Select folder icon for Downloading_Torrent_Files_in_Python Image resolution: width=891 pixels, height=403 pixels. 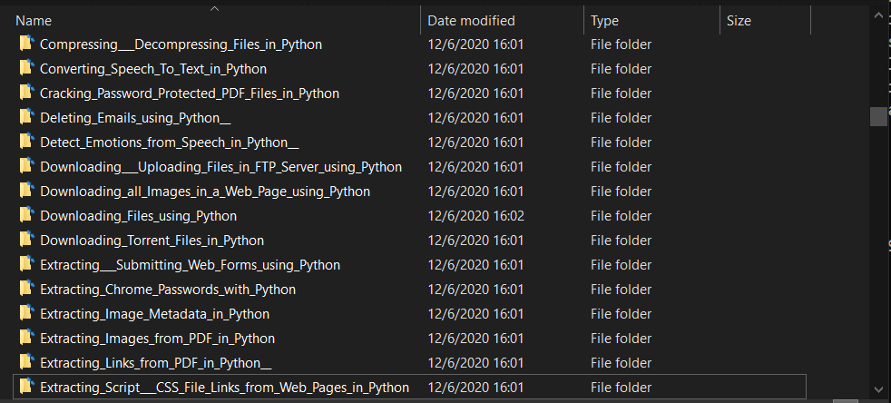[x=26, y=241]
